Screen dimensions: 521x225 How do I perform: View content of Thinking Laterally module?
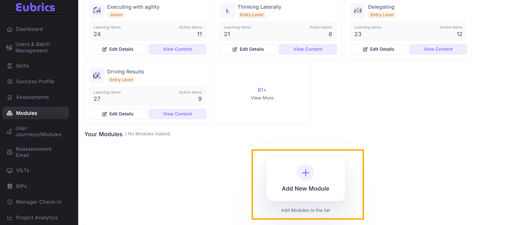[x=308, y=49]
